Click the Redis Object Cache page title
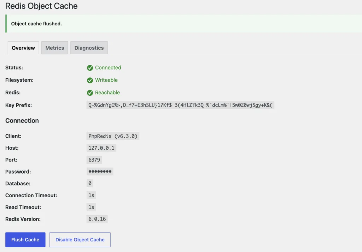362x252 pixels. pos(41,6)
